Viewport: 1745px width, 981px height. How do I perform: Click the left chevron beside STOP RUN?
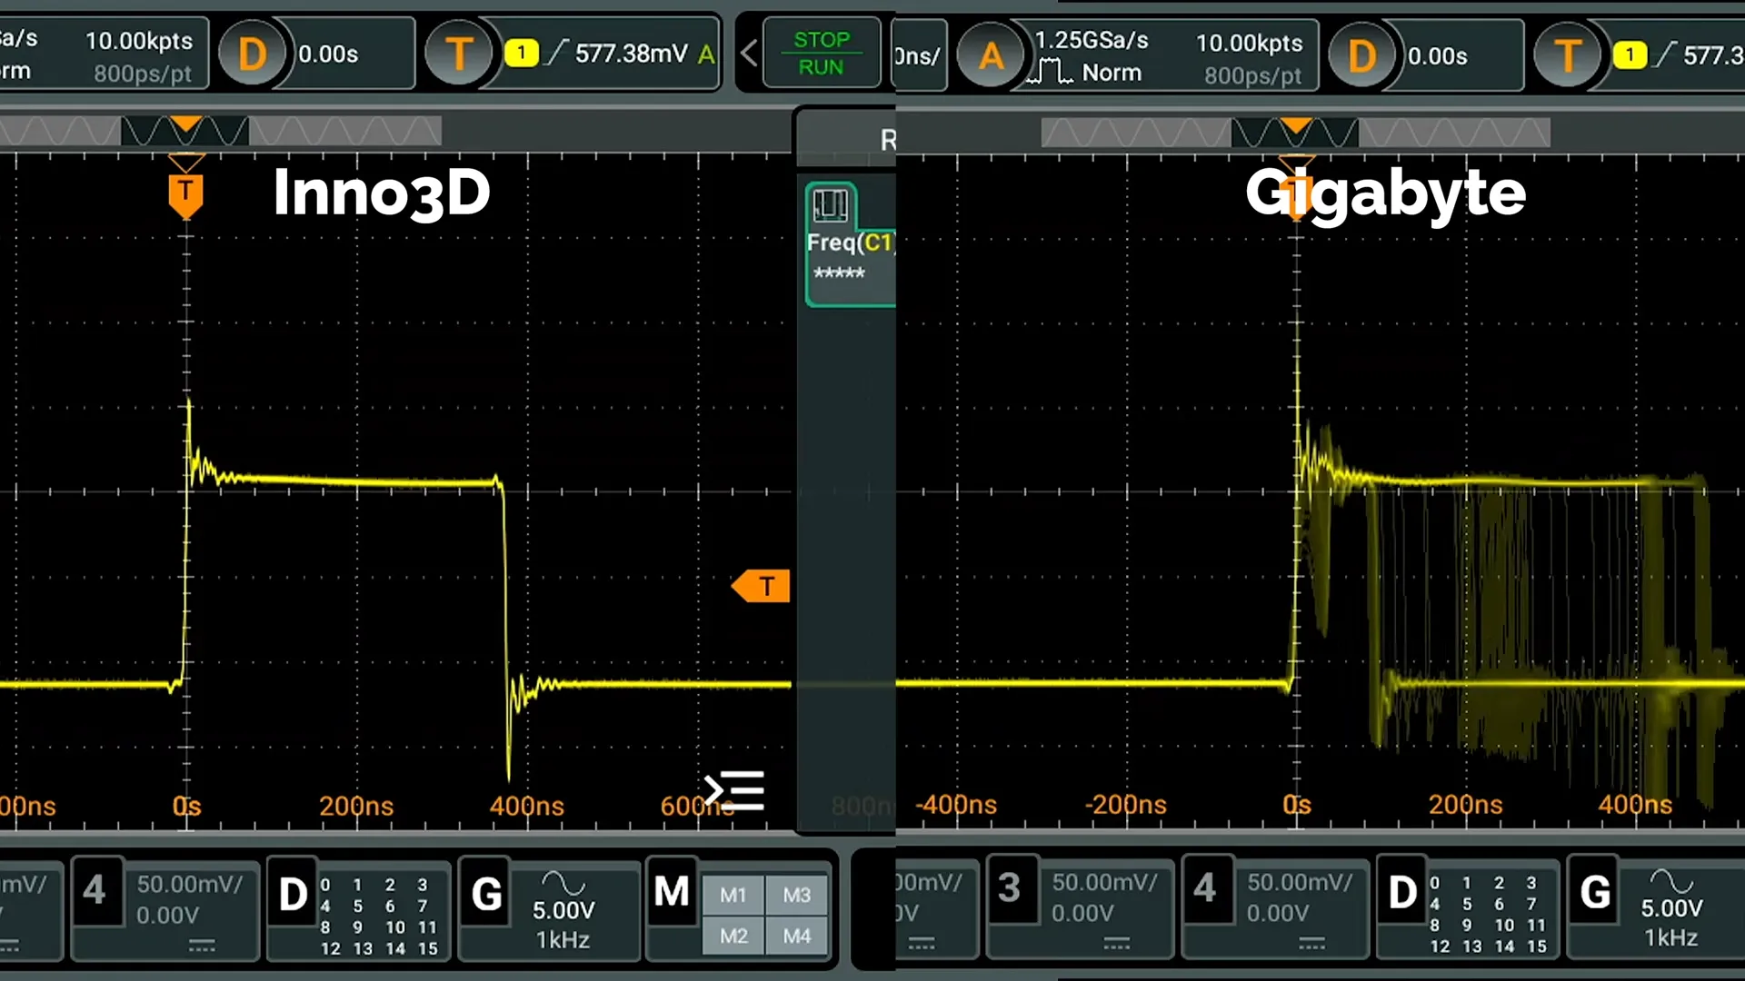(749, 54)
